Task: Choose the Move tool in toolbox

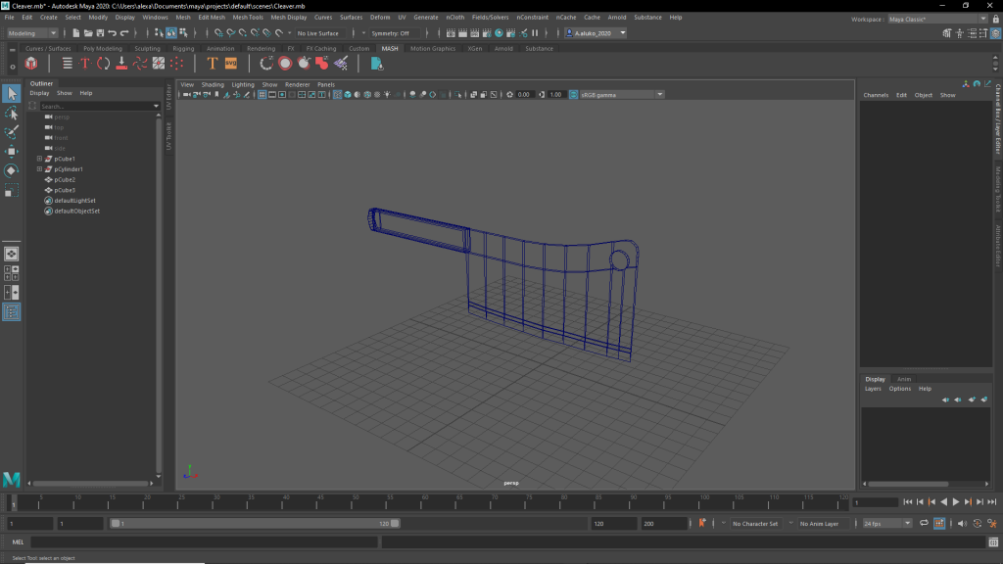Action: click(x=12, y=152)
